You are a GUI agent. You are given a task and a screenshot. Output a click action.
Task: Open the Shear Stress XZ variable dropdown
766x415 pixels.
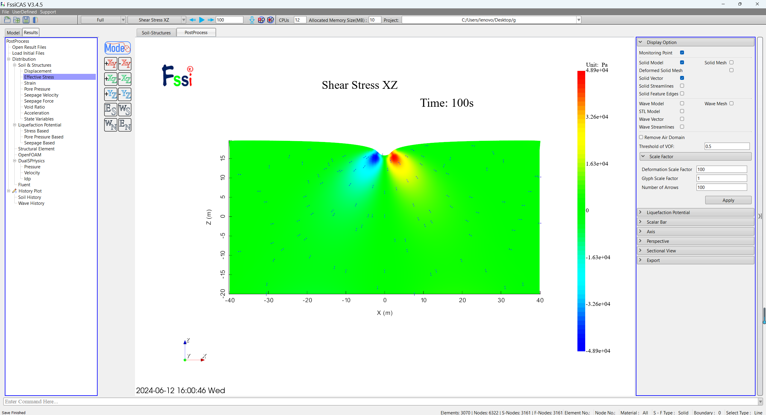pos(157,20)
